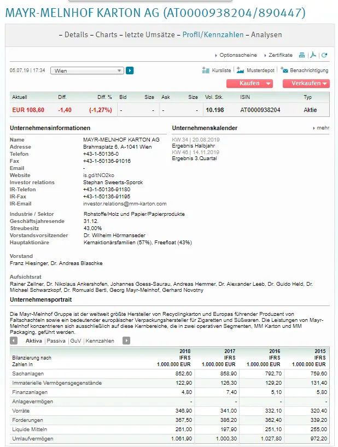Click the calendar entry Ergebnis Halbjahr
This screenshot has width=338, height=447.
194,146
